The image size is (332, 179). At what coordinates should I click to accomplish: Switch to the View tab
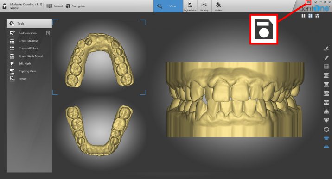168,6
